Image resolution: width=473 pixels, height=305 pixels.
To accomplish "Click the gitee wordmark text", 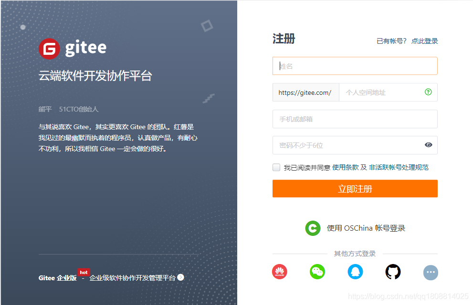I will point(85,48).
